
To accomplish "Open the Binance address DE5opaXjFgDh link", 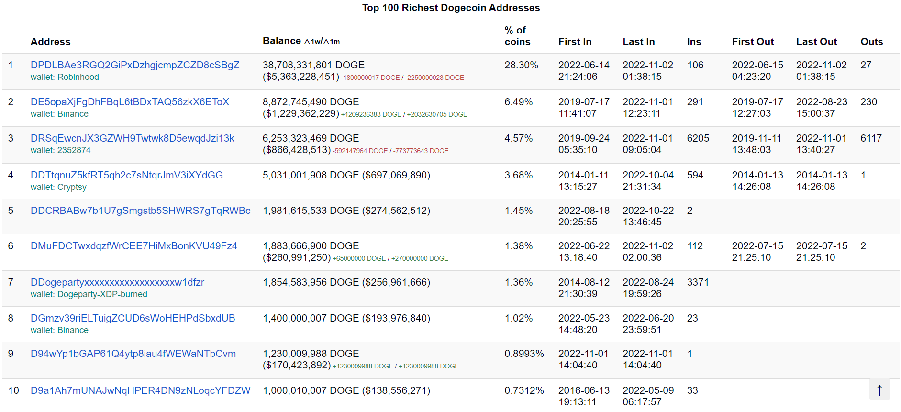I will point(130,102).
